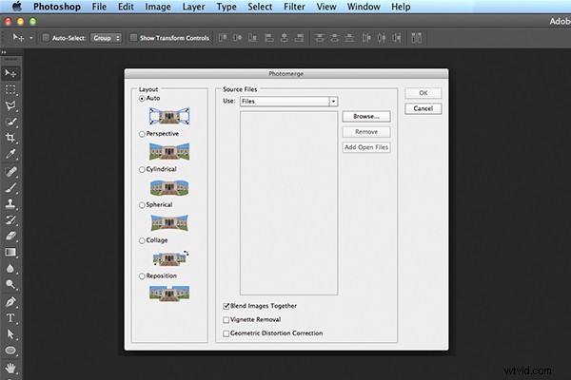Select the Quick Selection tool
The image size is (571, 380).
[x=10, y=122]
